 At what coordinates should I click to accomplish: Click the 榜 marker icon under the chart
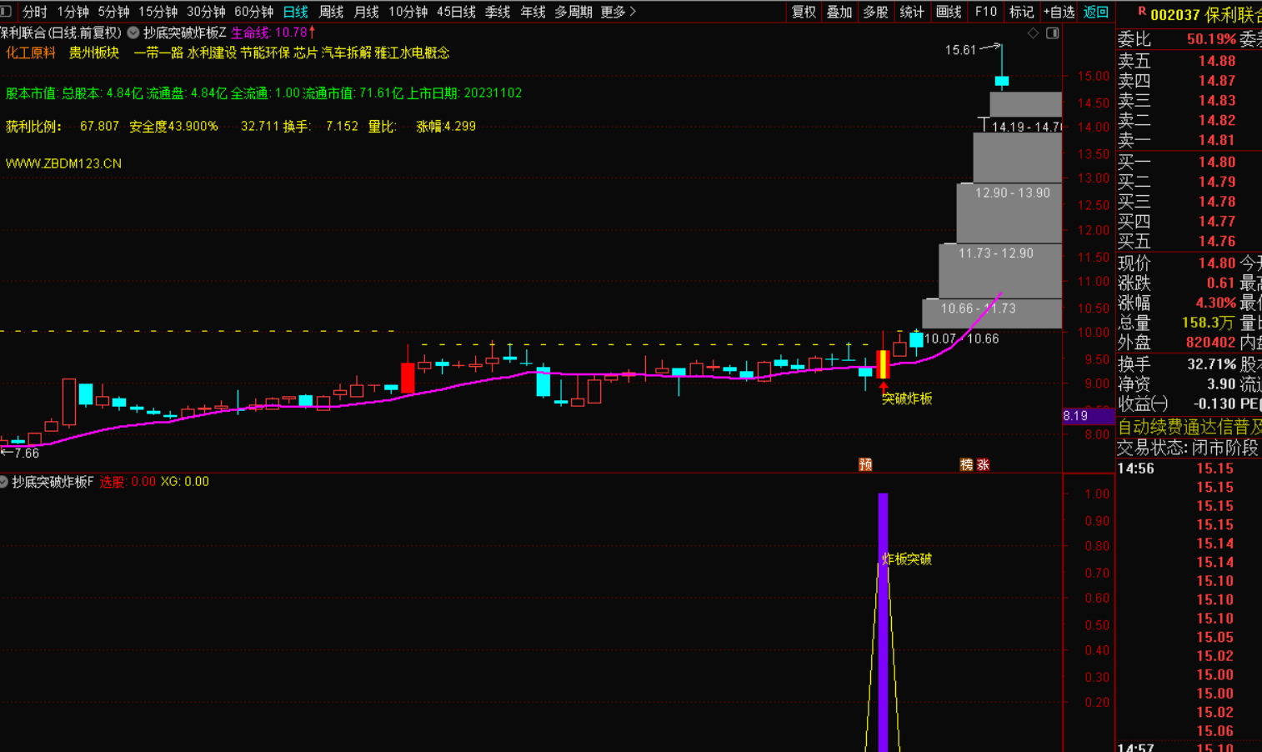pos(966,464)
